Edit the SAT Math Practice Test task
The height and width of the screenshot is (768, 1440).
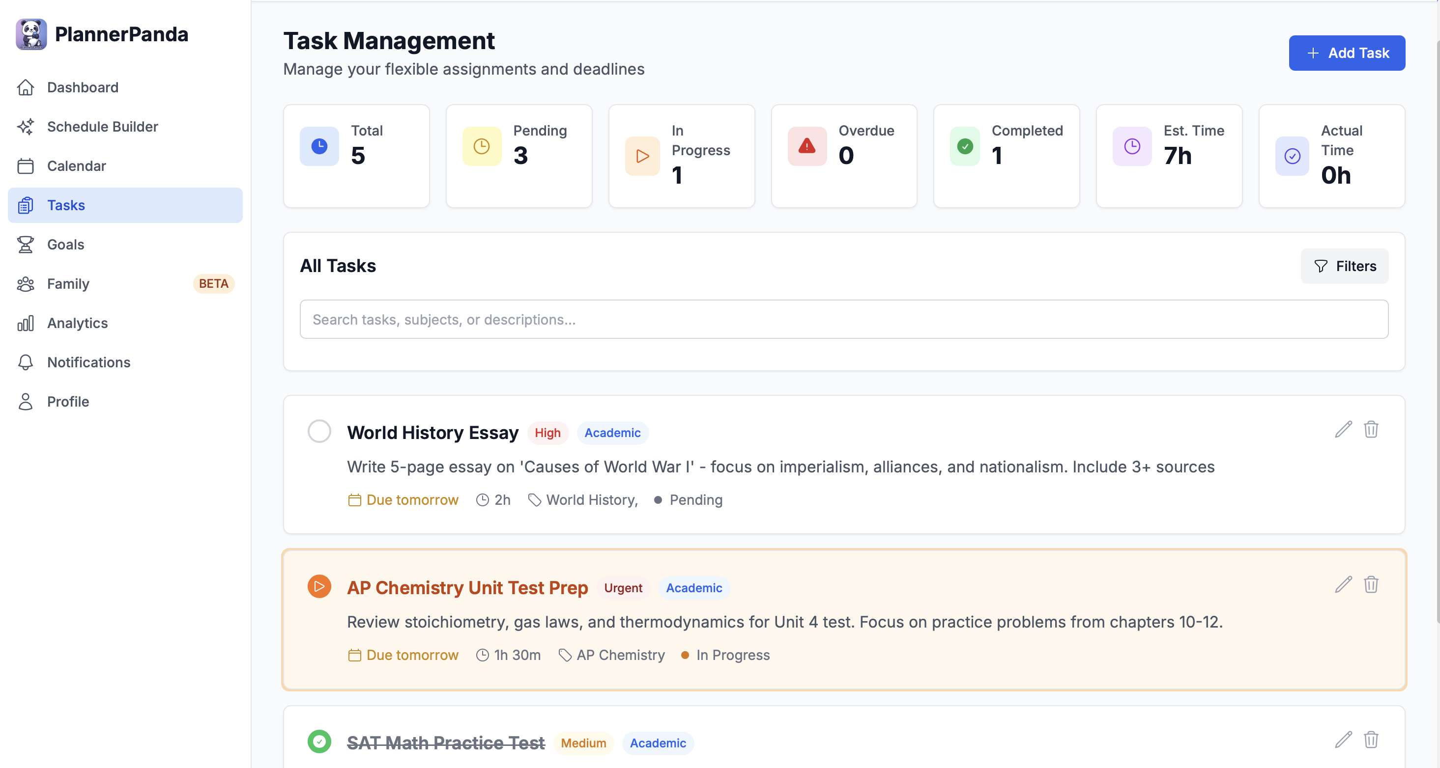(1343, 740)
